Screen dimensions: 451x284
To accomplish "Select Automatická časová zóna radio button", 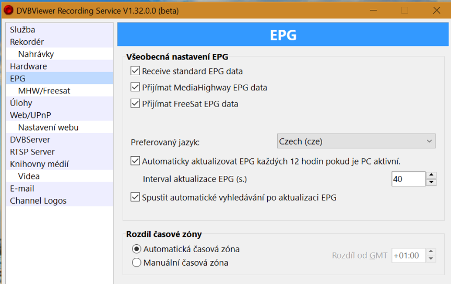I will pyautogui.click(x=137, y=249).
